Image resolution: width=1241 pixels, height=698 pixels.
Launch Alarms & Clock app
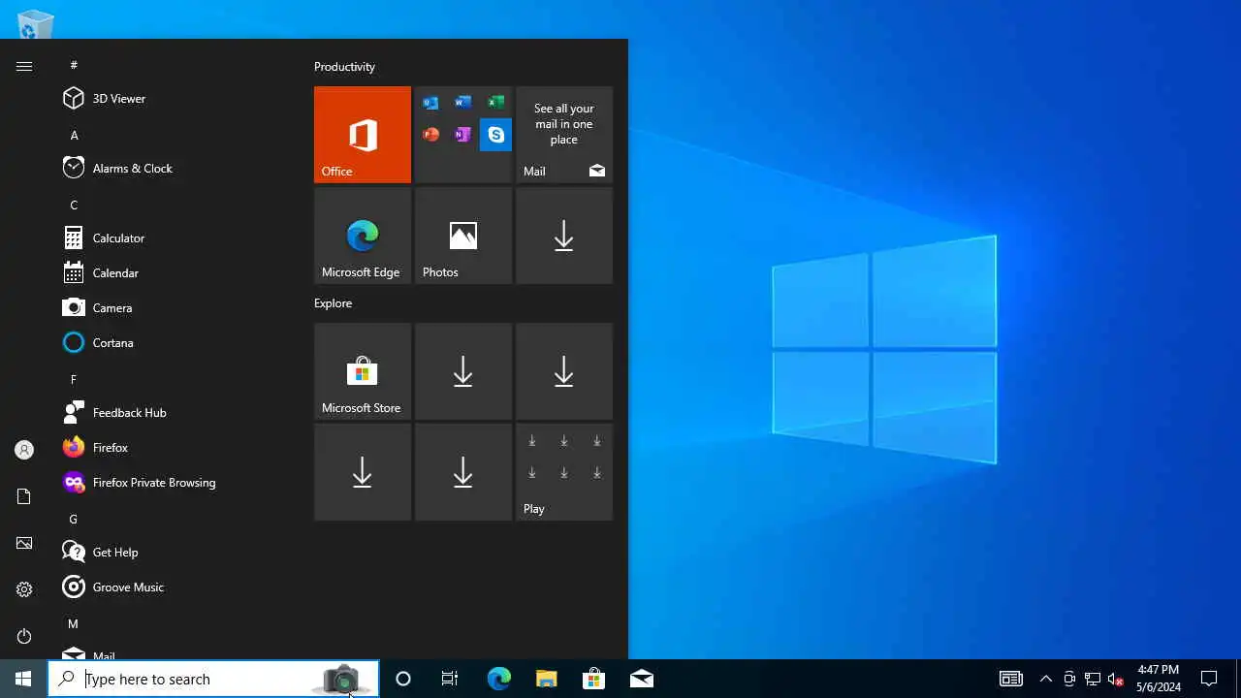(176, 168)
